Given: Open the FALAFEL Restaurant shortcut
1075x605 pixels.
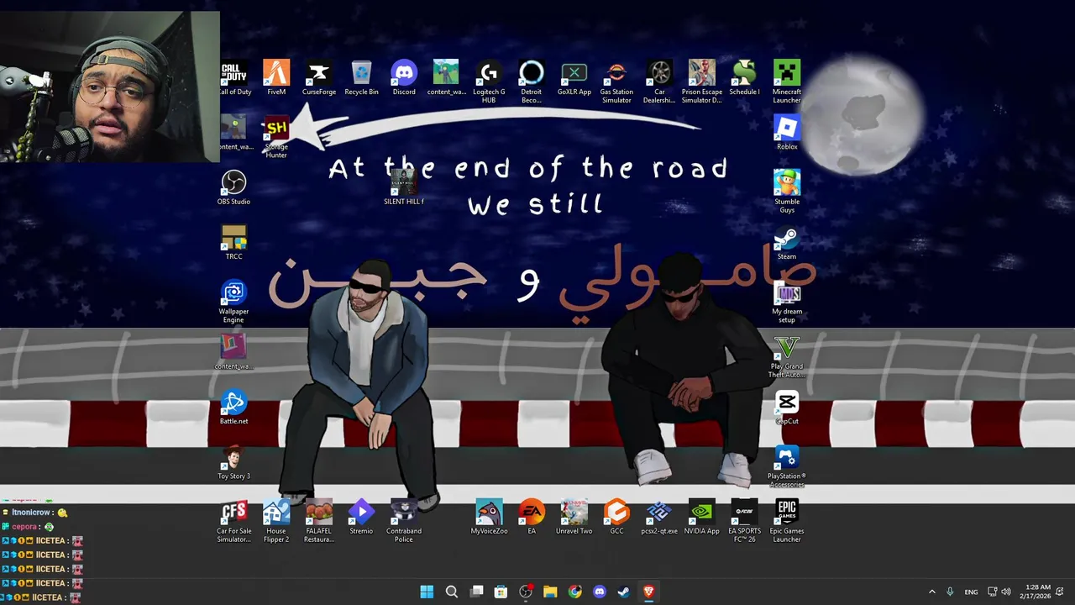Looking at the screenshot, I should [318, 521].
